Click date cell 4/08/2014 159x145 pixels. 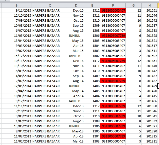(17, 76)
